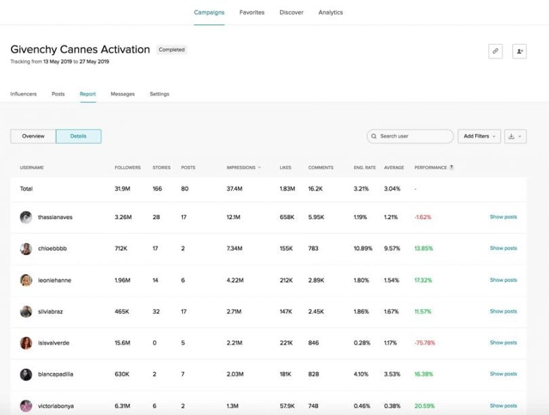549x415 pixels.
Task: Show posts for isisvalverde
Action: [504, 343]
